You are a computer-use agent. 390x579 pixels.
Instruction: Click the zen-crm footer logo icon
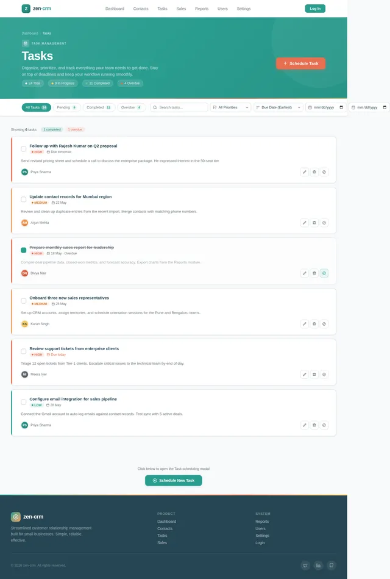click(x=15, y=517)
